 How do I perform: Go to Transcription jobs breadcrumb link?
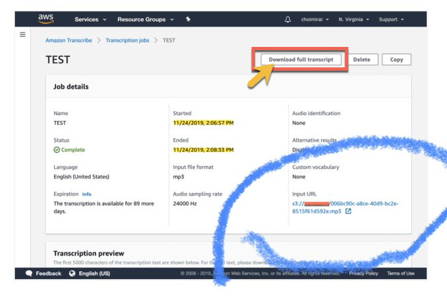point(127,40)
